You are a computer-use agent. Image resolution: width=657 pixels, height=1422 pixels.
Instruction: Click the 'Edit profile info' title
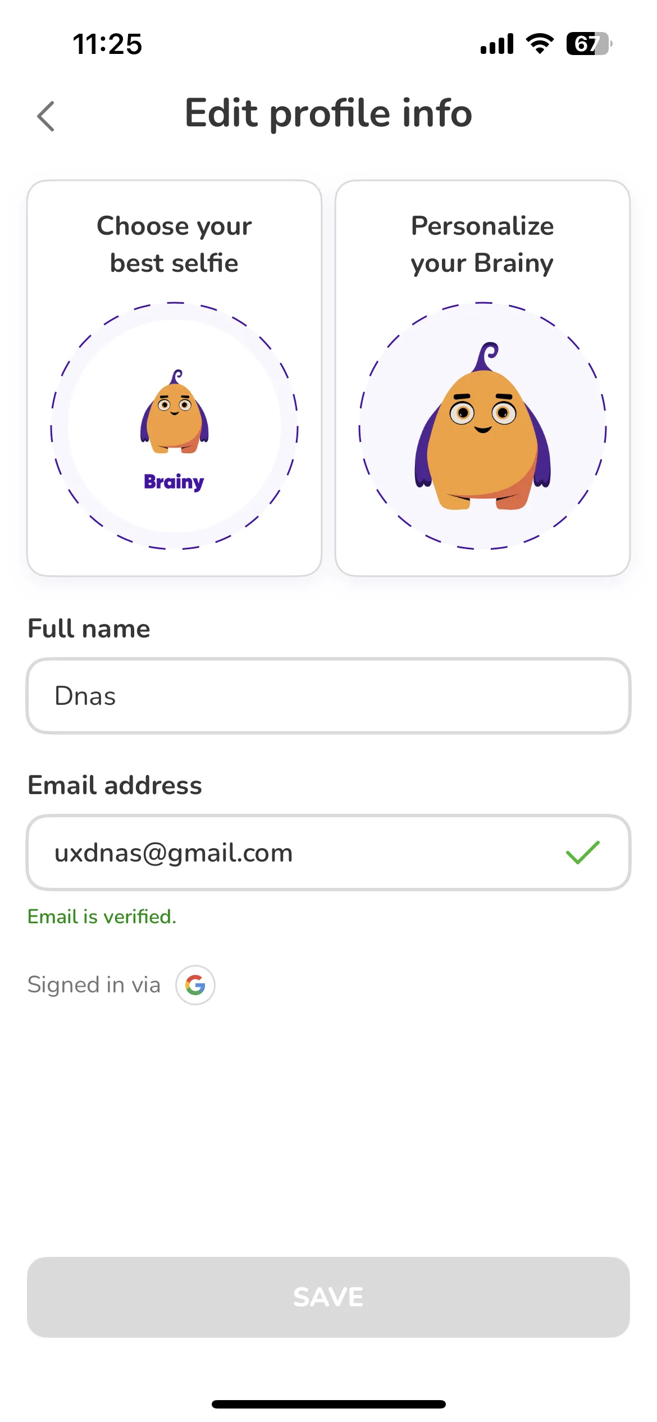click(328, 114)
